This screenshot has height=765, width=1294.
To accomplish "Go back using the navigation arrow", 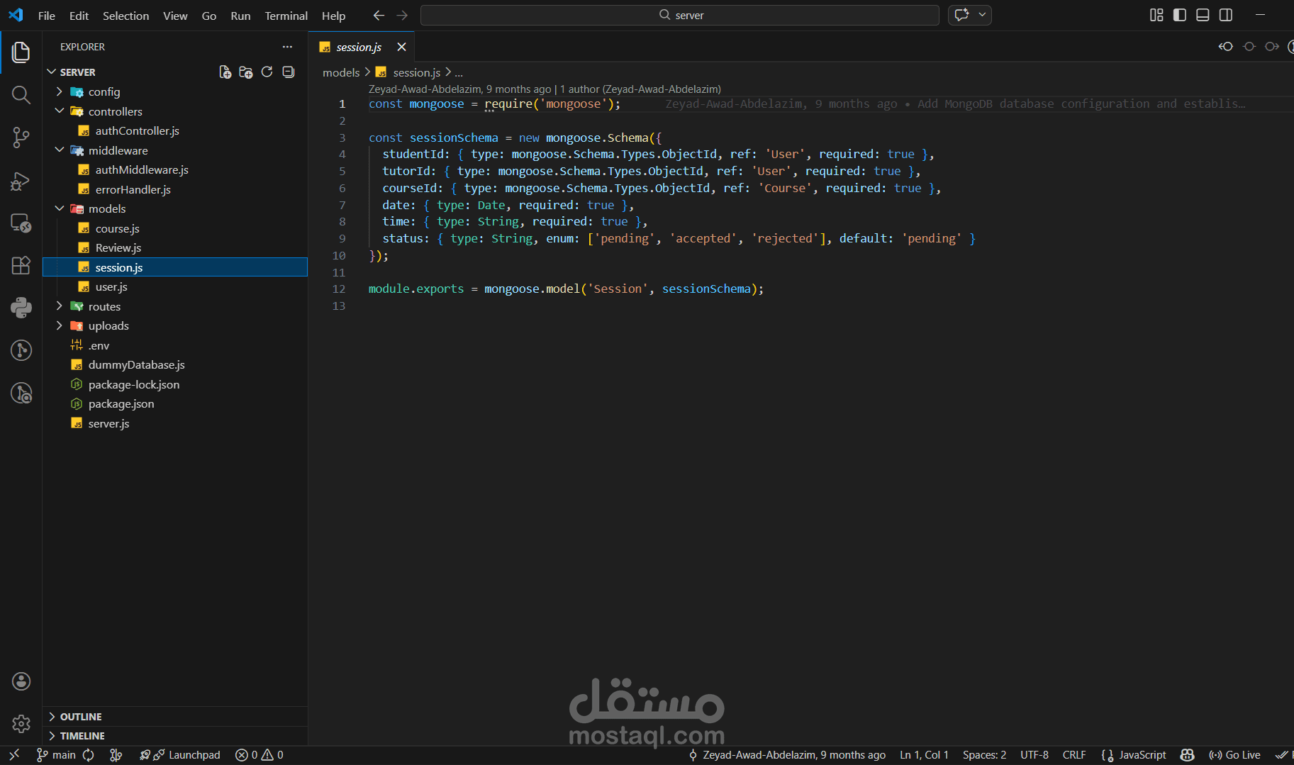I will coord(379,15).
